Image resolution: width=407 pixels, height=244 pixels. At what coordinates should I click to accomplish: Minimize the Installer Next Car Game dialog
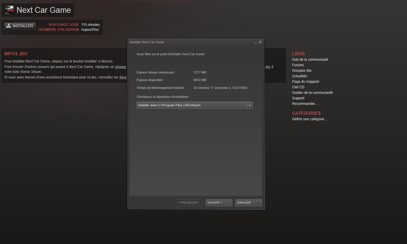tap(256, 42)
